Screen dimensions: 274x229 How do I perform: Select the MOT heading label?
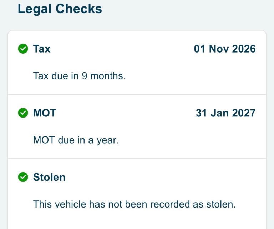(x=45, y=113)
